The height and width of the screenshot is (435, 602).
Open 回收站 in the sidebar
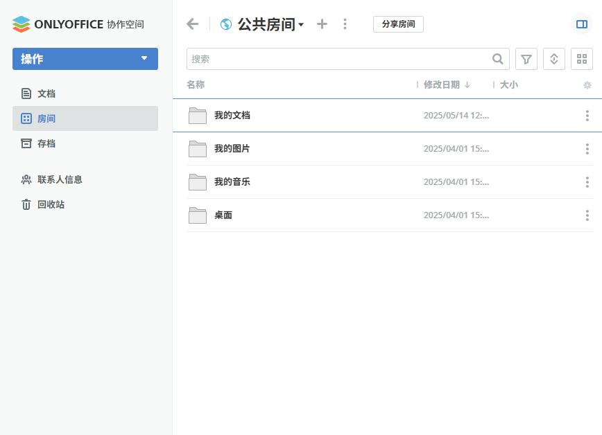pos(85,204)
